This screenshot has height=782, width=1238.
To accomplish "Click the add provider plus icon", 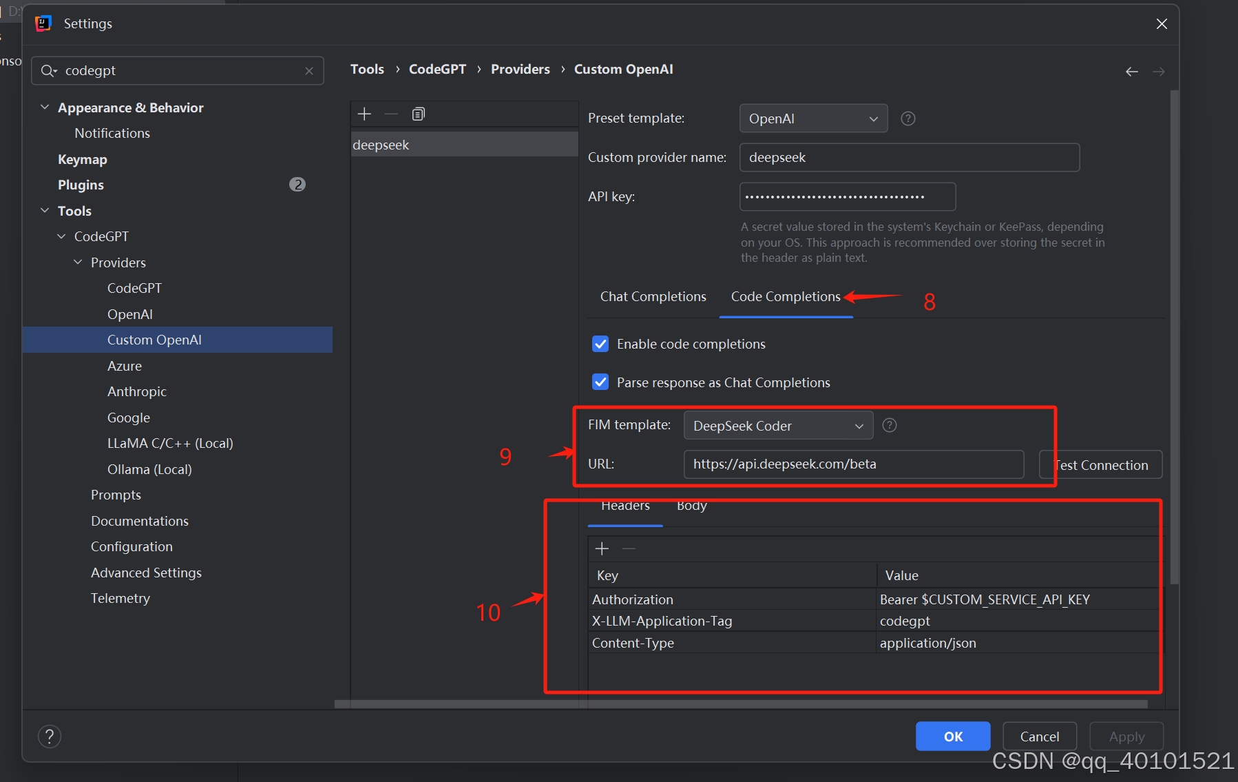I will point(364,114).
